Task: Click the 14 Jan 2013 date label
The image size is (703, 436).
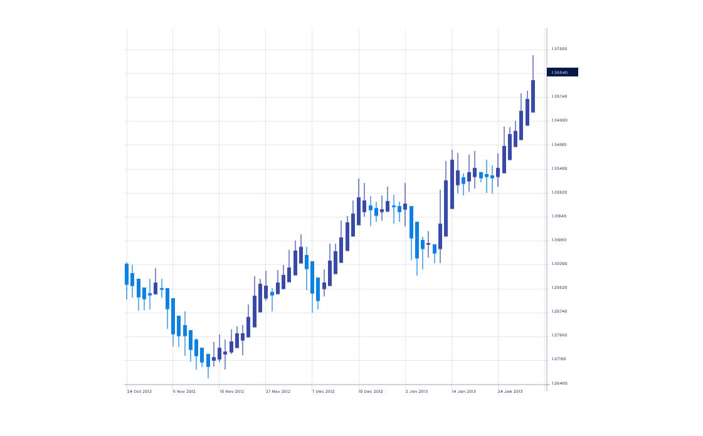Action: 463,392
